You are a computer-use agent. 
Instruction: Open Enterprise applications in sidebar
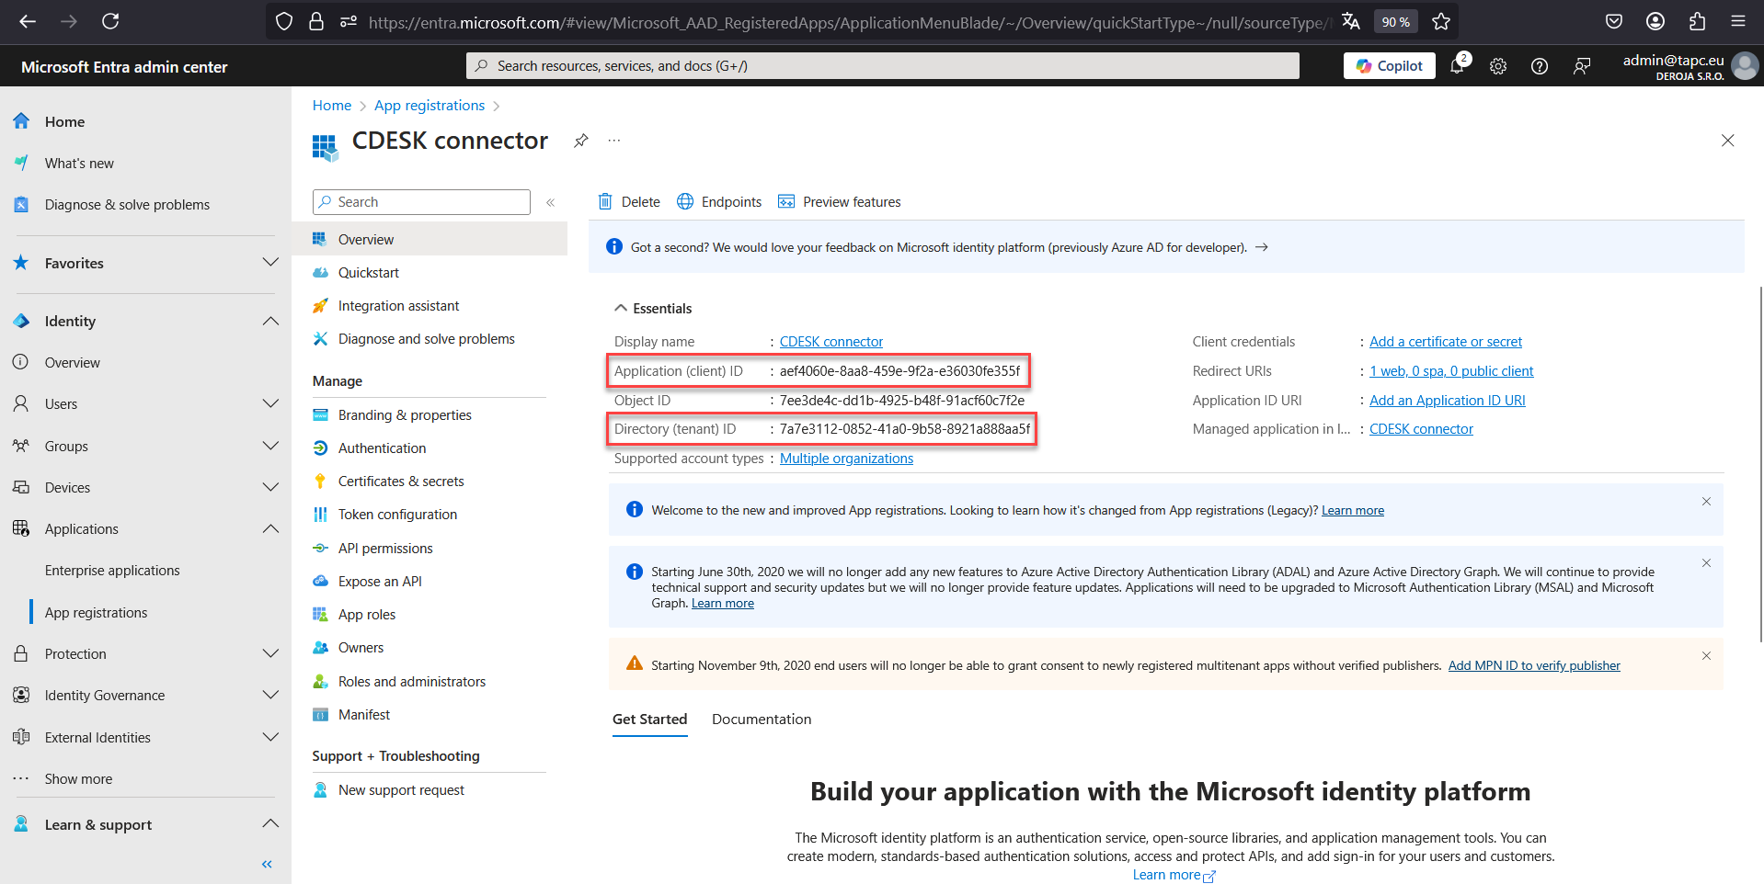(x=112, y=571)
